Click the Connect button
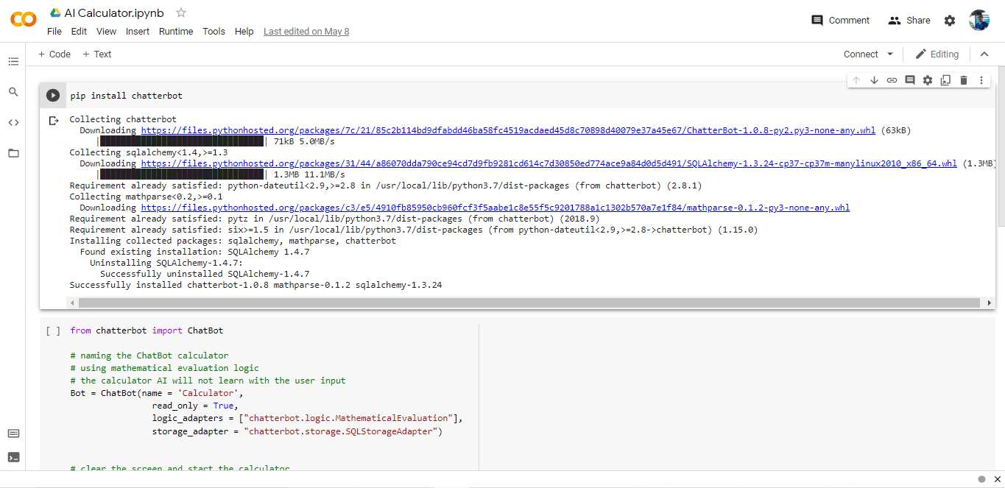 tap(861, 54)
